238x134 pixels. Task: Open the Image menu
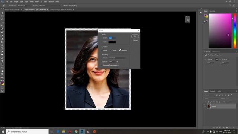(16, 1)
